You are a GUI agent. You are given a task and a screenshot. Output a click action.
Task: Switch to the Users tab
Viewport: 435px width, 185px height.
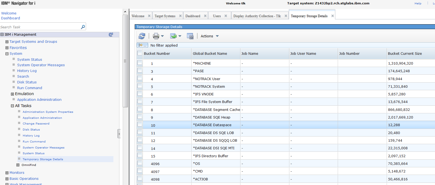point(217,16)
